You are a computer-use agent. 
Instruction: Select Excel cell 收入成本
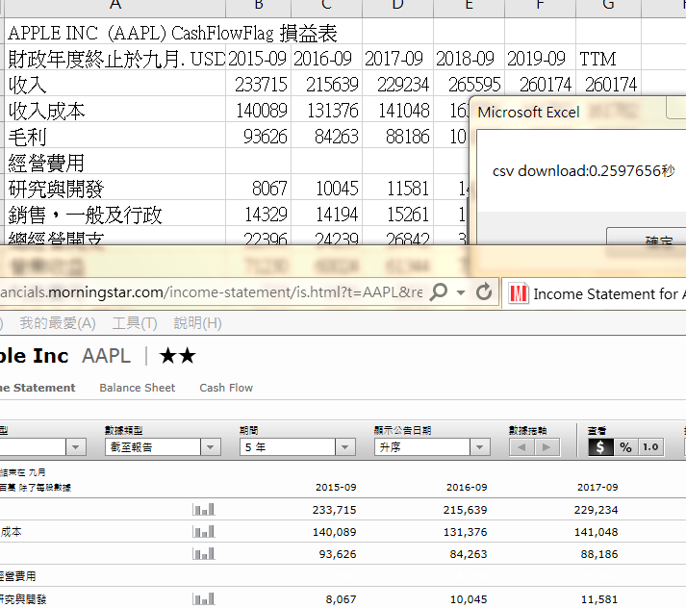[x=115, y=110]
